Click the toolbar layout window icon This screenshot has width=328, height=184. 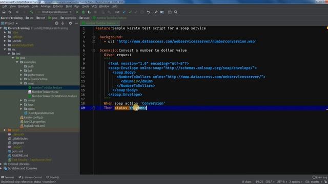tap(170, 12)
